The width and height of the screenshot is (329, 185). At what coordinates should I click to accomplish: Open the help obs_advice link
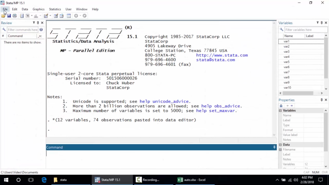coord(221,106)
